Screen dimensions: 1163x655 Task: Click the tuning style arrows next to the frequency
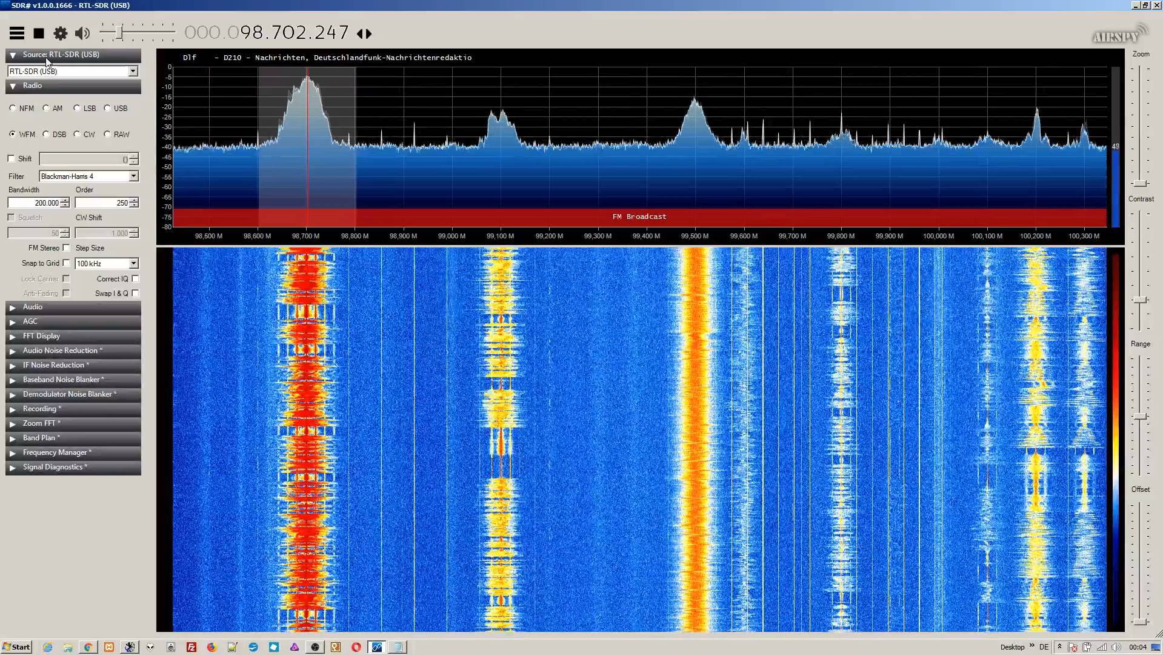pos(364,34)
